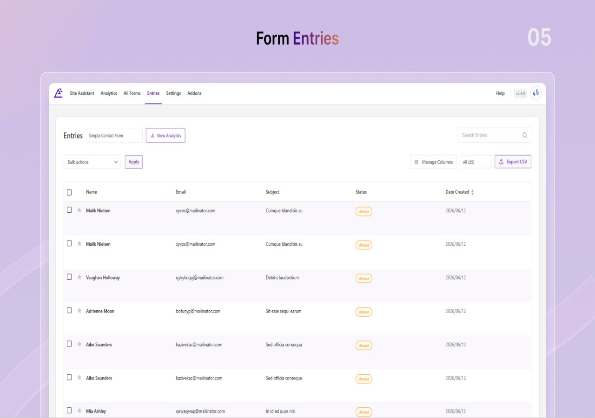This screenshot has height=418, width=595.
Task: Click email qykykoqaj@mailinator.com
Action: pyautogui.click(x=199, y=278)
